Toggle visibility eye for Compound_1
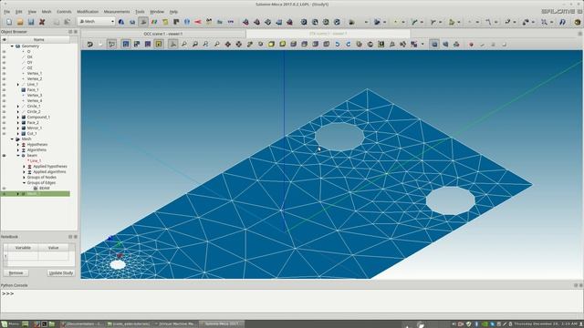 (4, 118)
